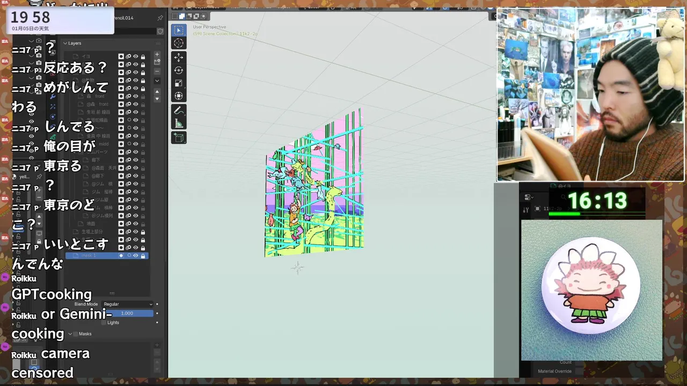Image resolution: width=687 pixels, height=386 pixels.
Task: Select the Select Box tool
Action: click(x=179, y=30)
